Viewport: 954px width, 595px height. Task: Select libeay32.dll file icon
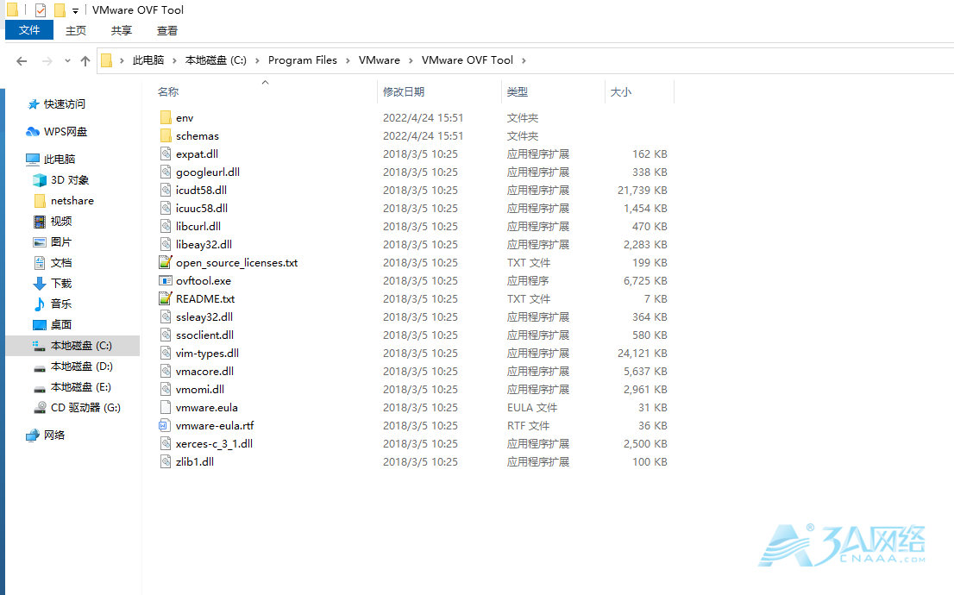coord(166,245)
